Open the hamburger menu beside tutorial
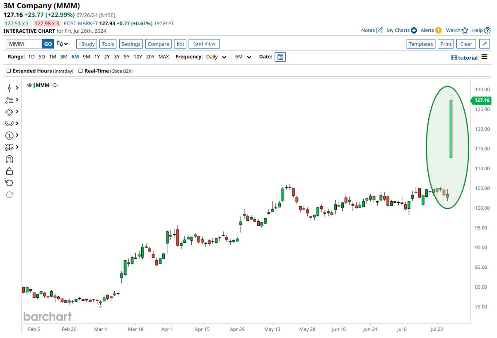 tap(484, 57)
